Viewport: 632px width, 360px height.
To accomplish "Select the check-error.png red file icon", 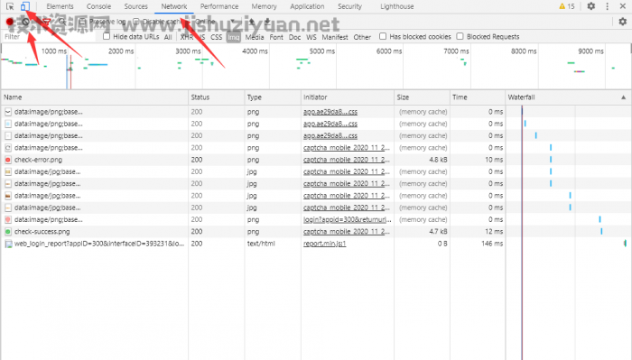I will click(7, 160).
